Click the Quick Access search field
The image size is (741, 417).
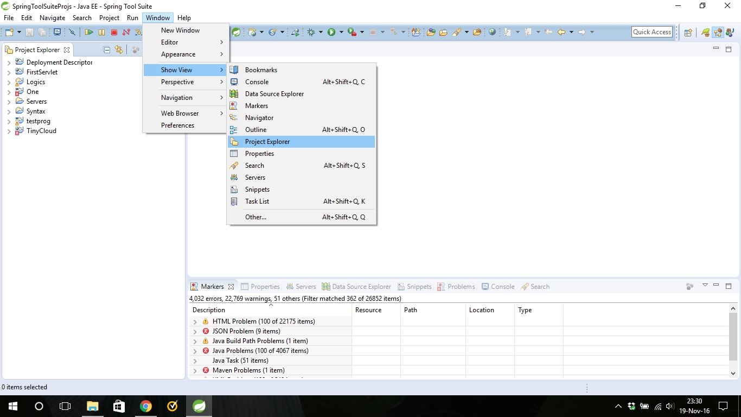click(x=652, y=32)
